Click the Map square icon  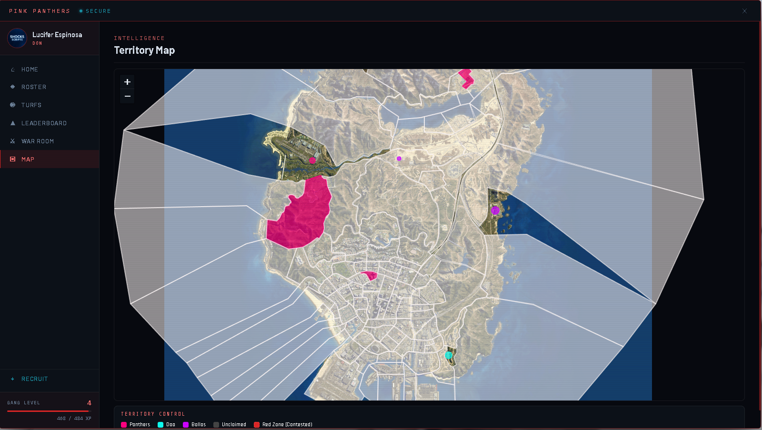coord(13,159)
